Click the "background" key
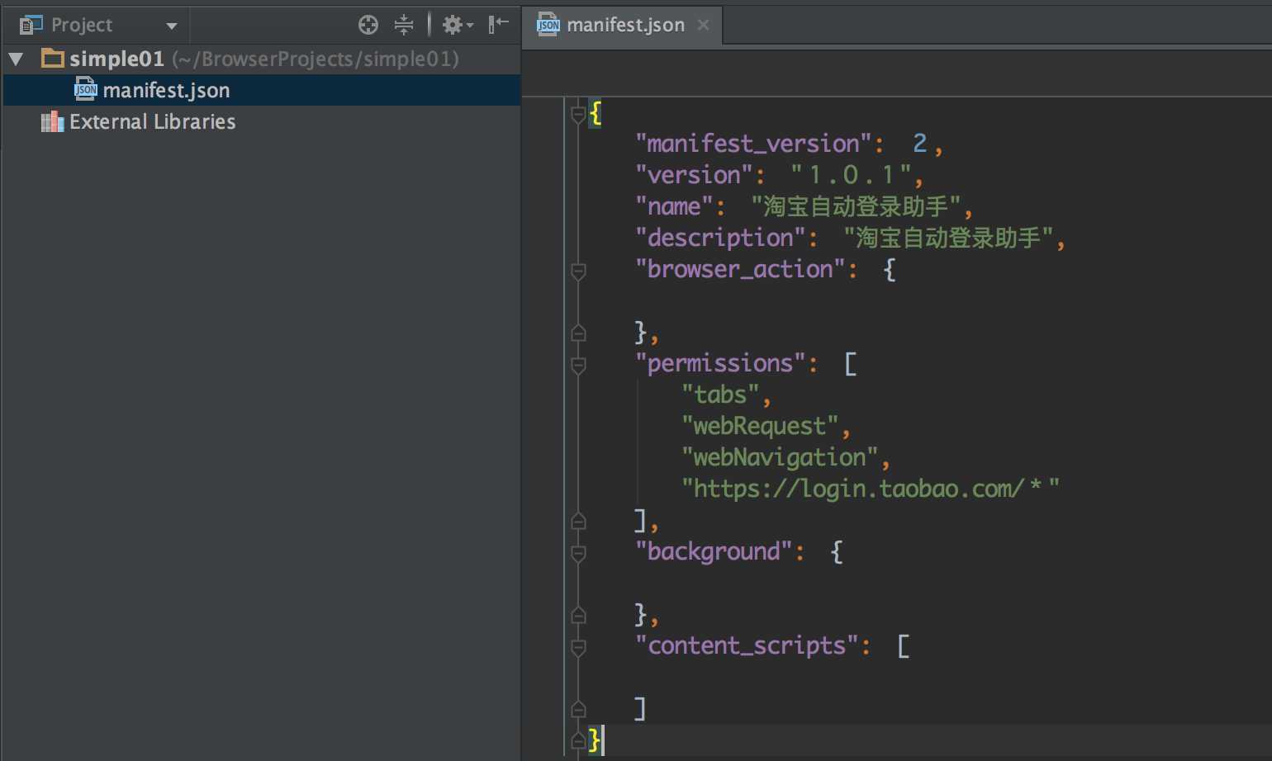The width and height of the screenshot is (1272, 761). point(714,551)
